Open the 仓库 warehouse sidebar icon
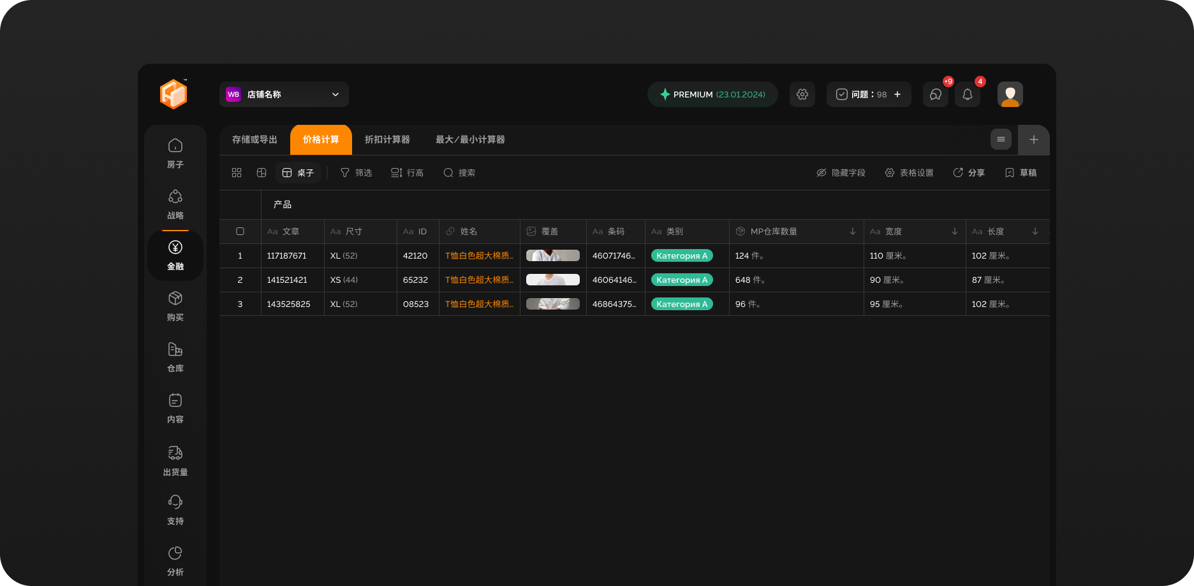1194x586 pixels. pyautogui.click(x=175, y=350)
